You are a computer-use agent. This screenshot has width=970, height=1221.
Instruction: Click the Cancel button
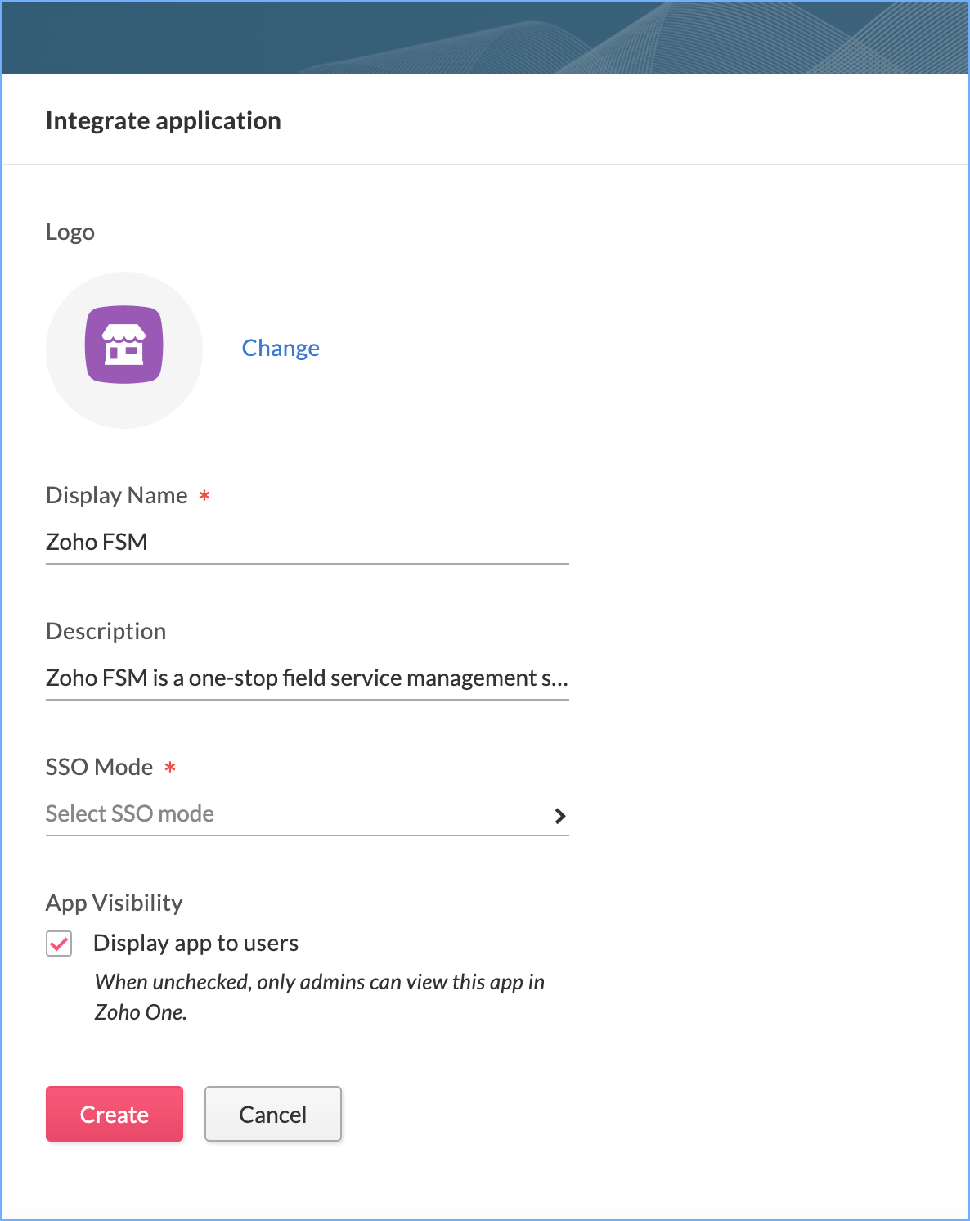[x=273, y=1114]
